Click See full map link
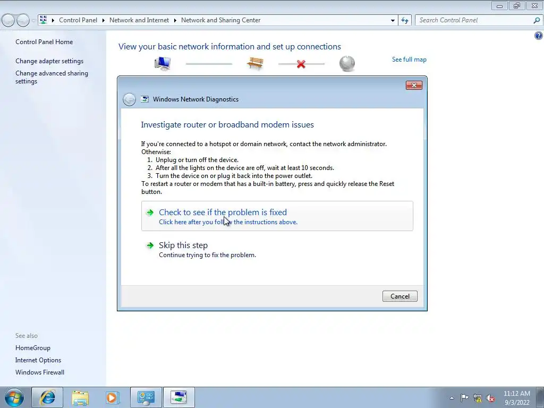544x408 pixels. point(409,59)
